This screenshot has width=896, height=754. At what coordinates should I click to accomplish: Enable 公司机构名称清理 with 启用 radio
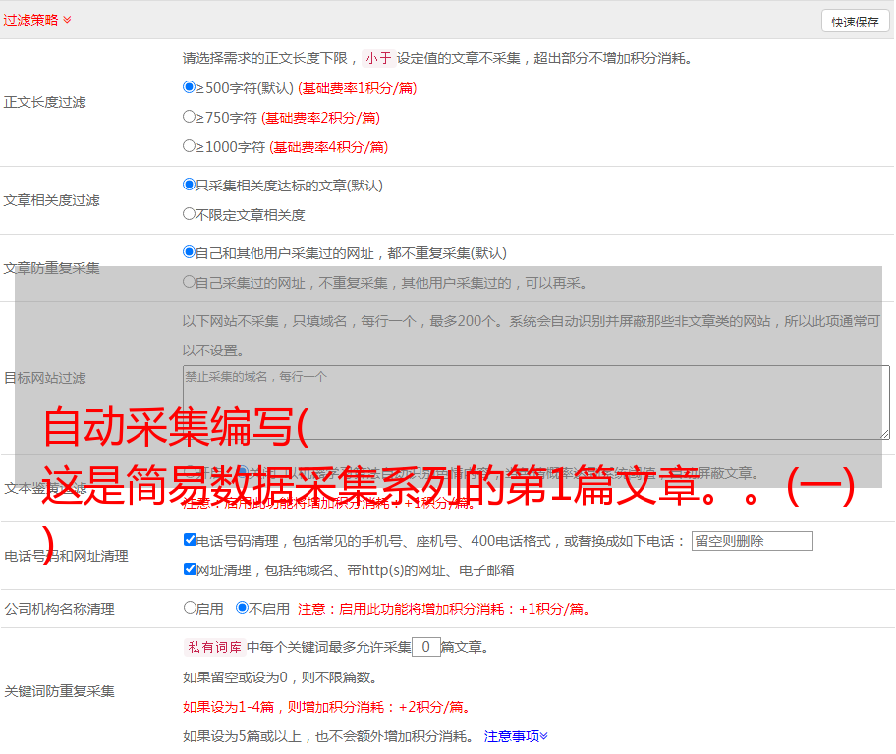(191, 608)
